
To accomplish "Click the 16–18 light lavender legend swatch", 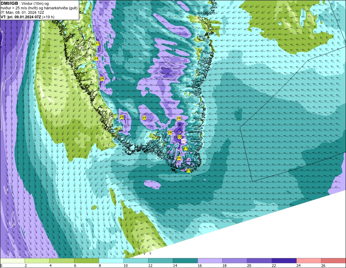I will pyautogui.click(x=210, y=261).
